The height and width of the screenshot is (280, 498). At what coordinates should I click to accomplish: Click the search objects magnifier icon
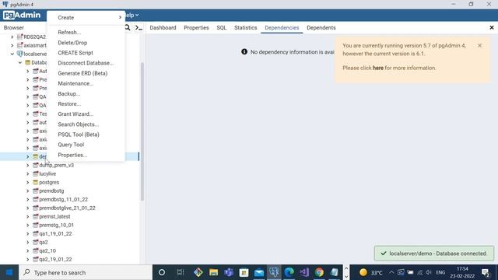pyautogui.click(x=128, y=28)
